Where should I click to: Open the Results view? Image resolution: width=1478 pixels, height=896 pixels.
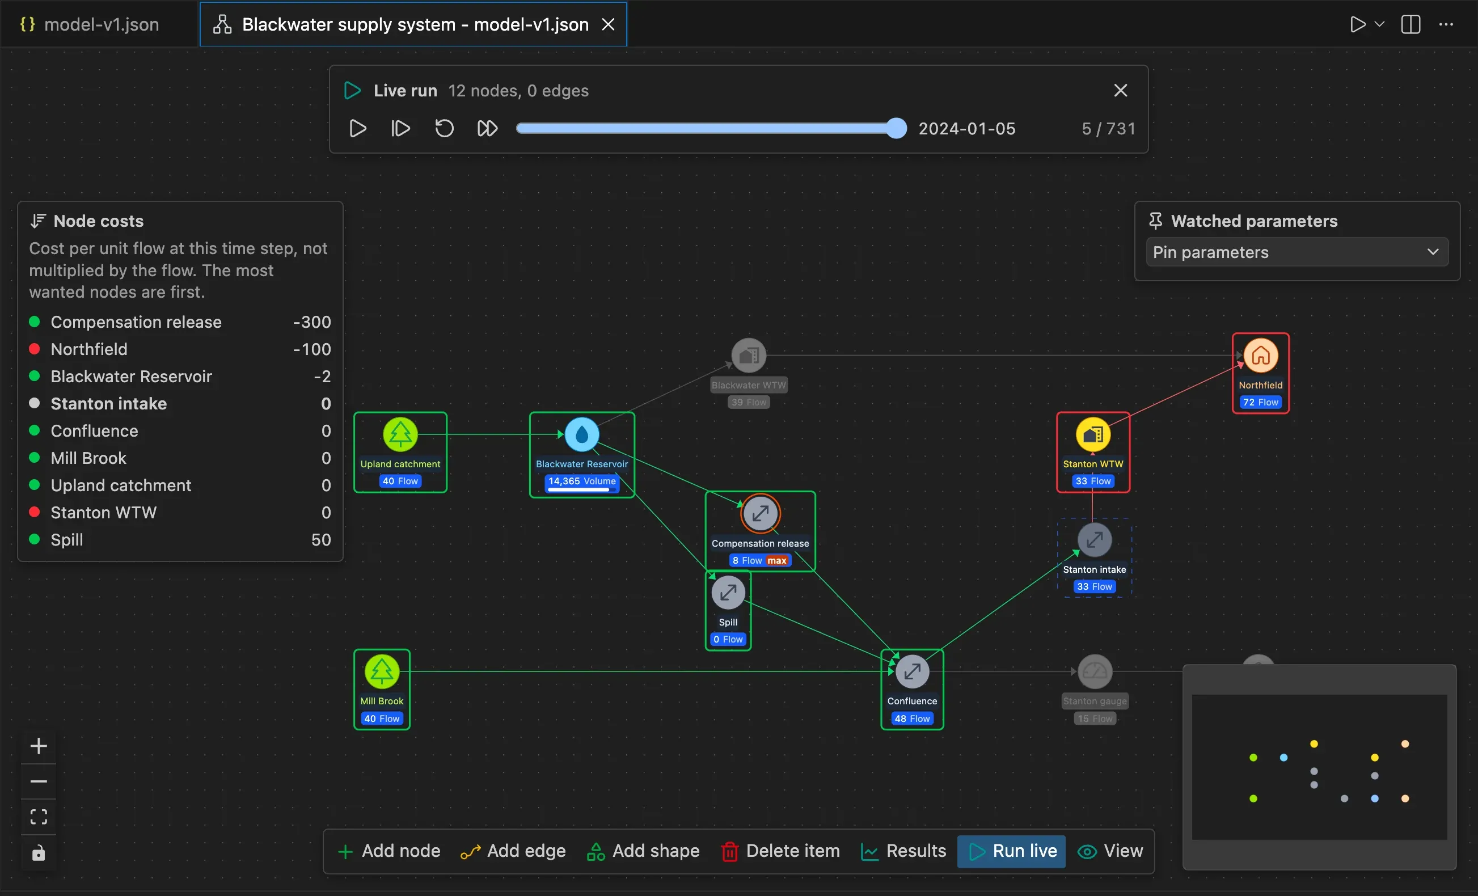point(903,851)
